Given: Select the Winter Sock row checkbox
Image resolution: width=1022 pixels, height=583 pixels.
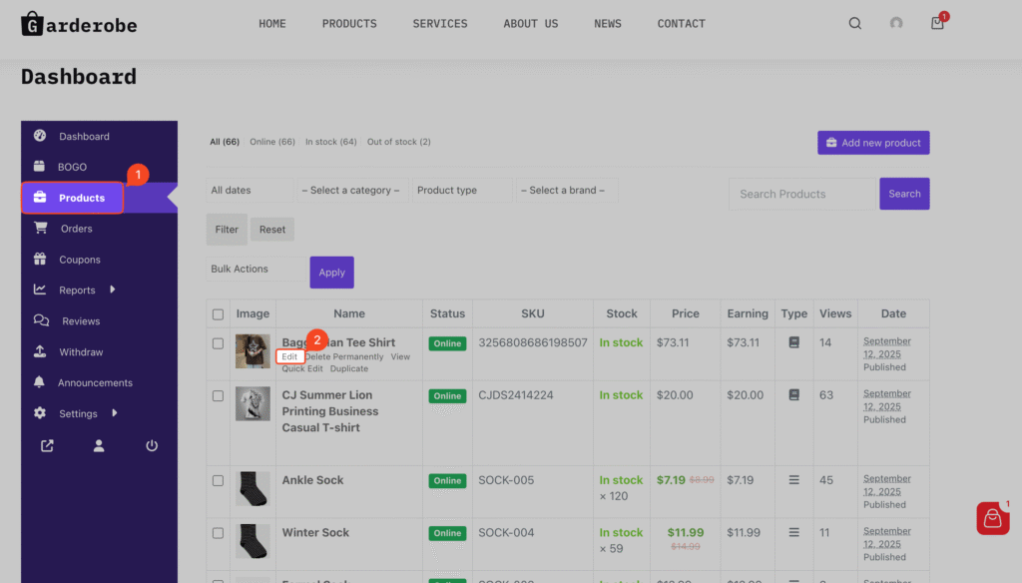Looking at the screenshot, I should pos(219,533).
